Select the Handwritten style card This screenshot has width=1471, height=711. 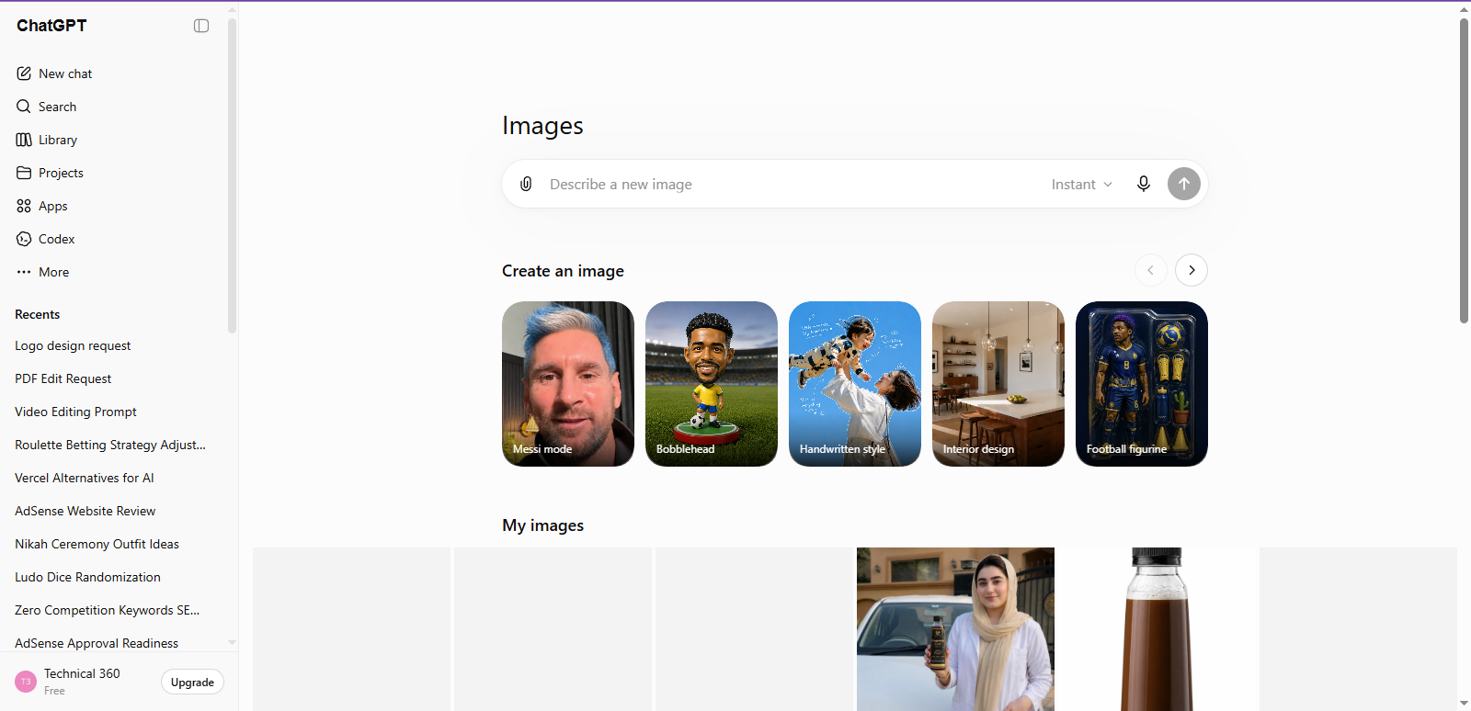[855, 384]
